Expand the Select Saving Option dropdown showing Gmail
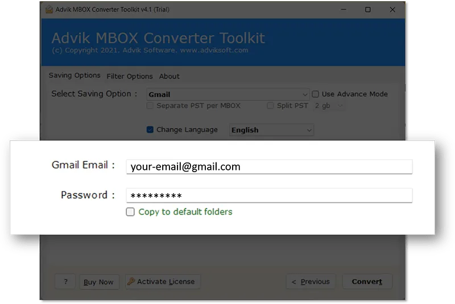The width and height of the screenshot is (455, 304). click(x=228, y=94)
